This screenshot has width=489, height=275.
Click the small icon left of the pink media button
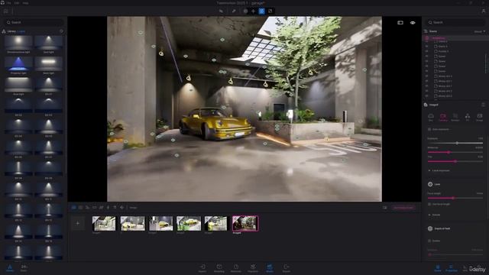point(385,208)
